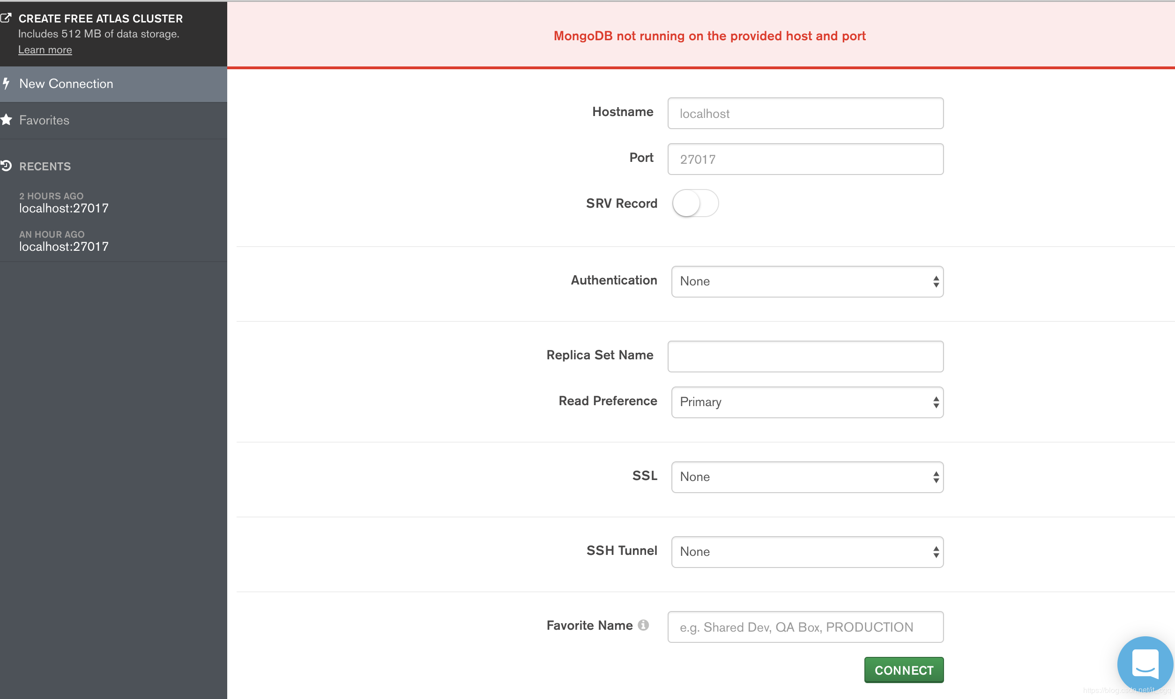This screenshot has width=1175, height=699.
Task: Click the Recents history clock icon
Action: 6,166
